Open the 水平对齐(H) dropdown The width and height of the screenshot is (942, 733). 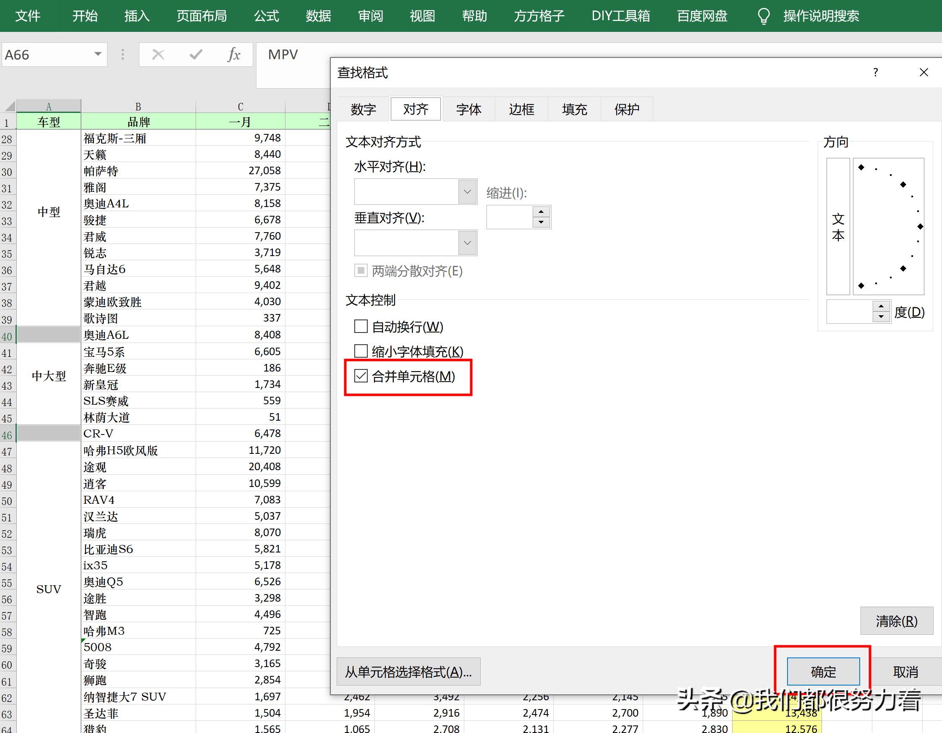pos(467,191)
